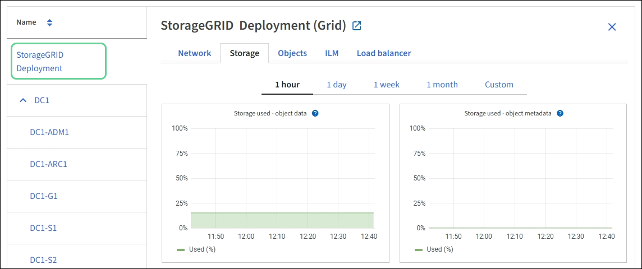Viewport: 642px width, 269px height.
Task: Collapse the DC1 site node
Action: (x=23, y=100)
